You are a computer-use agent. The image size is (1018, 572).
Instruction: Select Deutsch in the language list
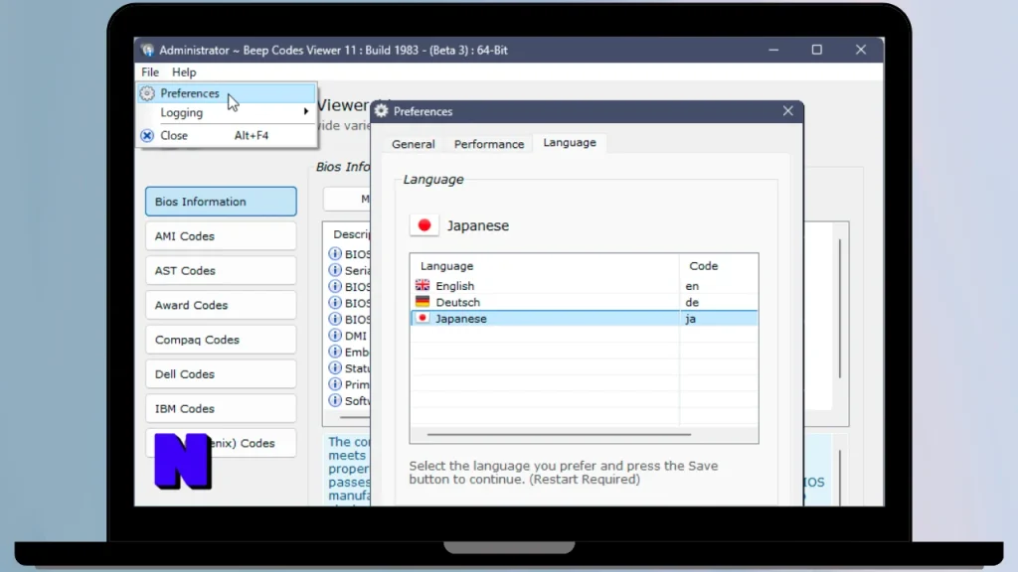584,302
